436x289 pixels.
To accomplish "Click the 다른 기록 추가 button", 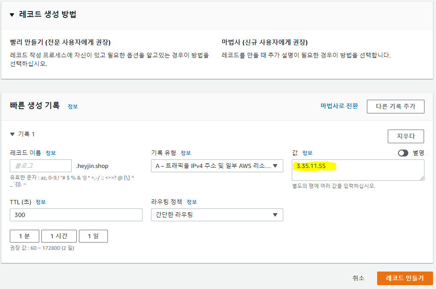I will point(395,106).
